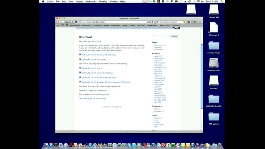Open the Top Sites grid icon

pyautogui.click(x=67, y=25)
